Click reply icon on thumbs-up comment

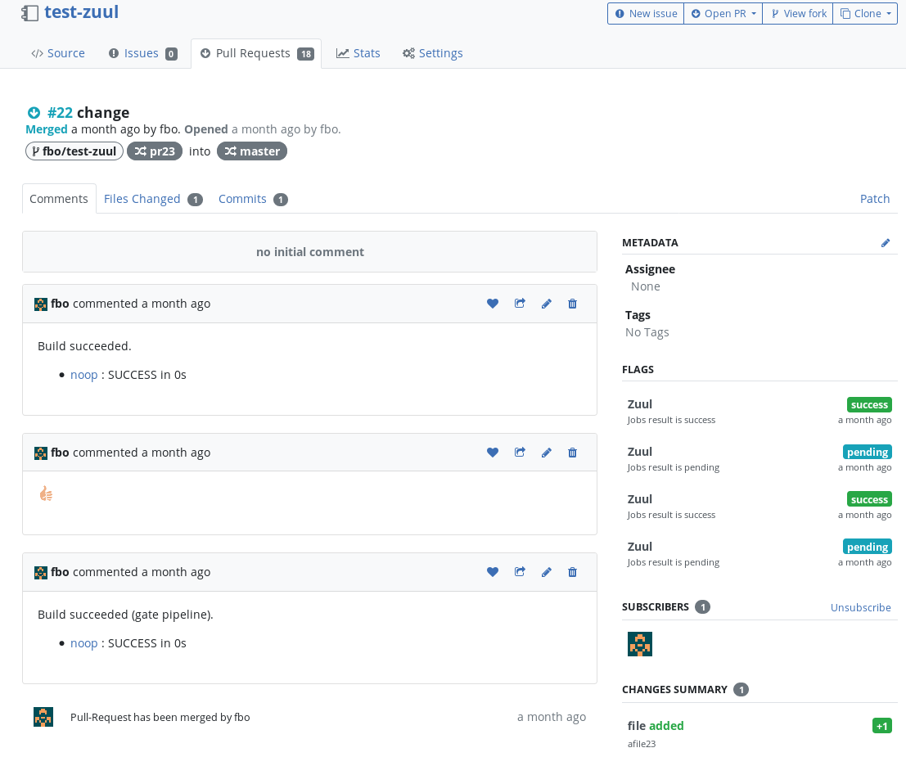click(x=520, y=453)
